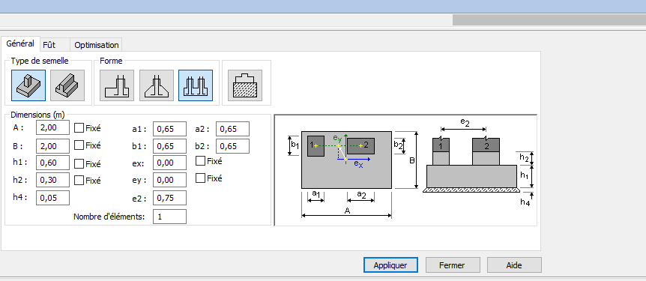Viewport: 646px width, 281px height.
Task: Toggle the Fixé checkbox for dimension A
Action: [79, 127]
